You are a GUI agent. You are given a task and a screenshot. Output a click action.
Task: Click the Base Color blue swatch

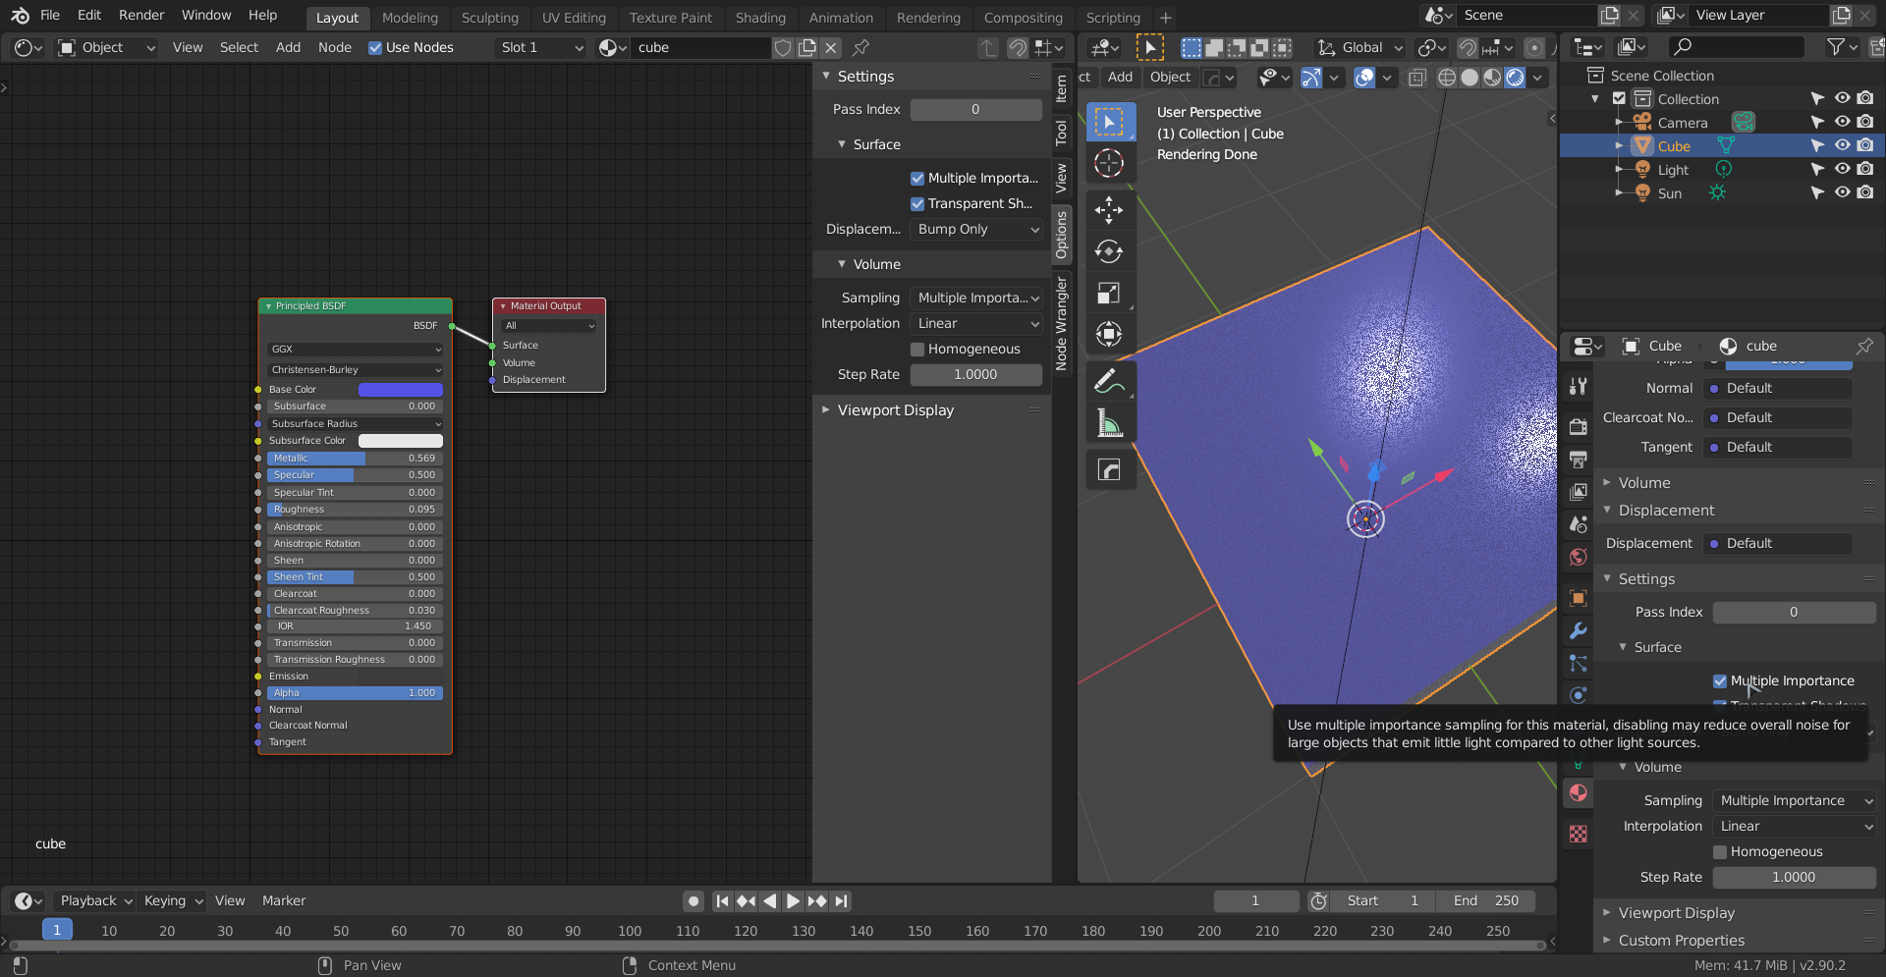400,390
